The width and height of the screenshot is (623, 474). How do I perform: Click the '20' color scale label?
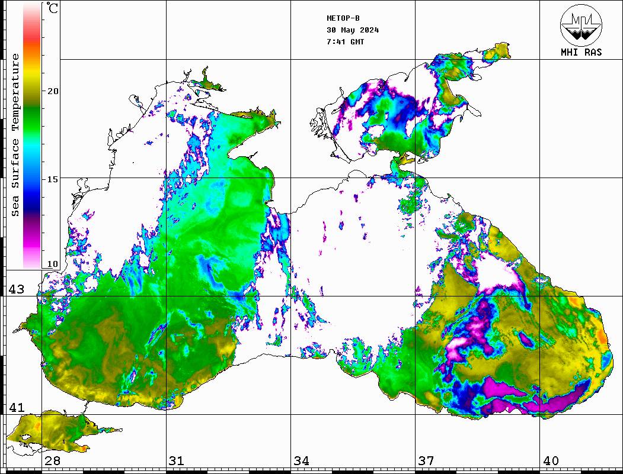[x=52, y=91]
